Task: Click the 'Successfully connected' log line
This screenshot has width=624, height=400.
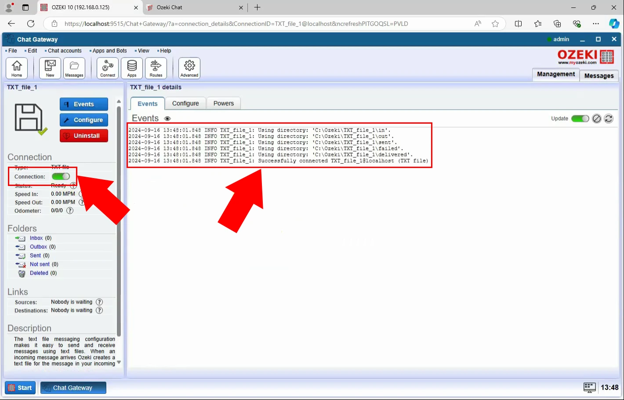Action: [278, 161]
